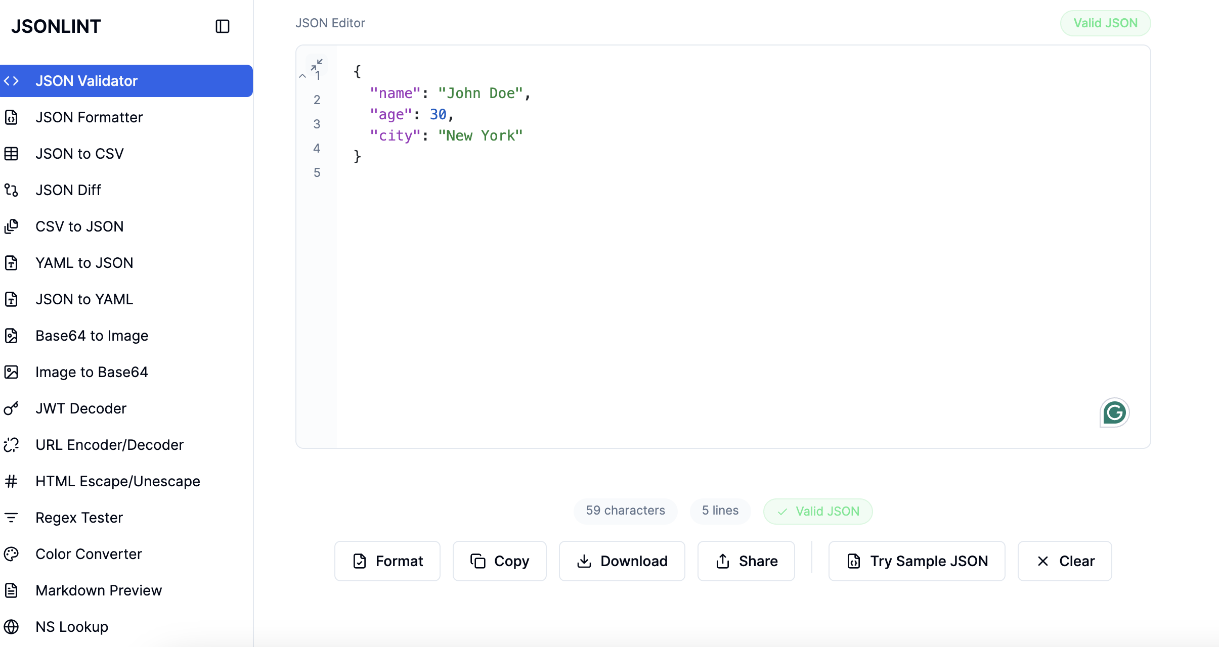1219x647 pixels.
Task: Select the JSON Validator code brackets icon
Action: (12, 80)
